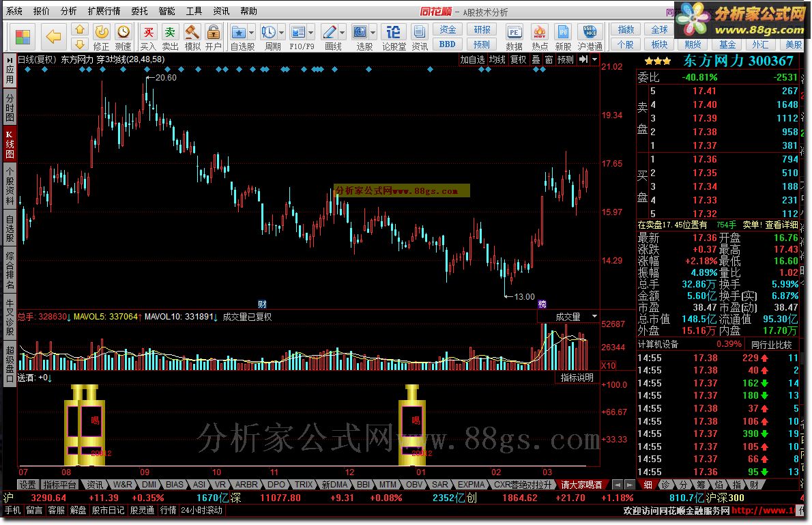Screen dimensions: 812x525
Task: Click the 买入 buy icon
Action: coord(148,38)
